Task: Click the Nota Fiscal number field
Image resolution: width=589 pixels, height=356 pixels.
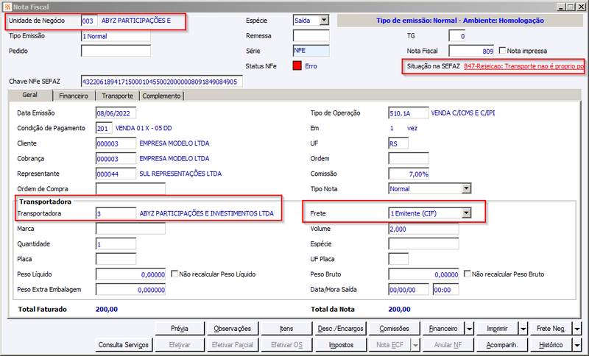Action: 472,51
